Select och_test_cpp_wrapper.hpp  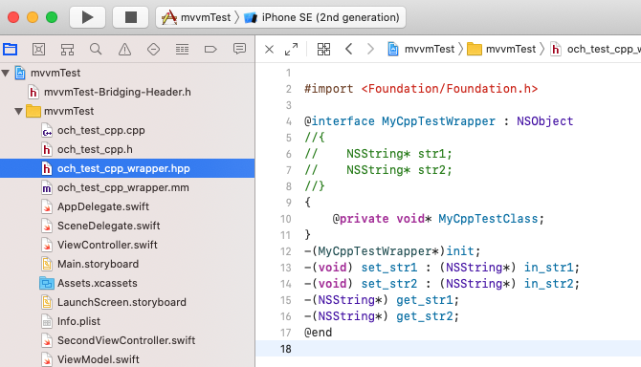click(127, 168)
